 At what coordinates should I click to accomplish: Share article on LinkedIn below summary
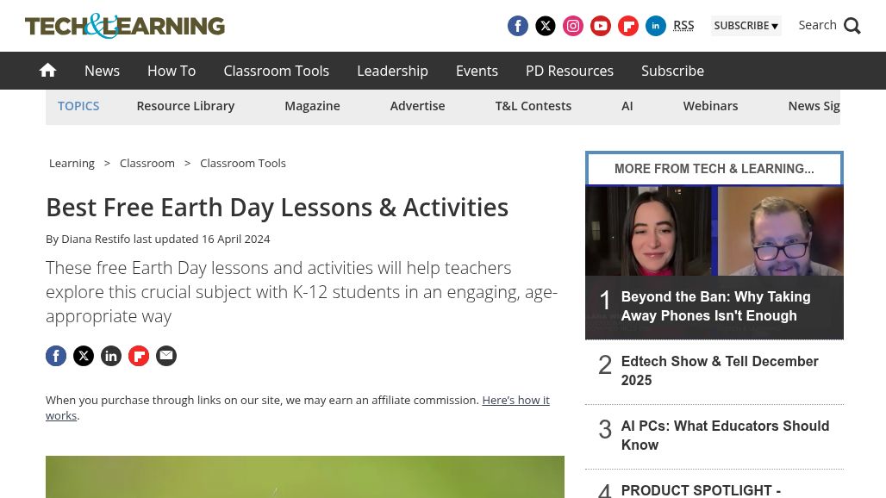point(111,356)
